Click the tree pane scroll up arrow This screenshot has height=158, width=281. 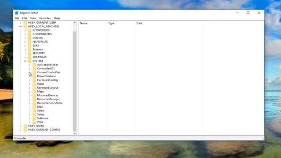tap(75, 23)
